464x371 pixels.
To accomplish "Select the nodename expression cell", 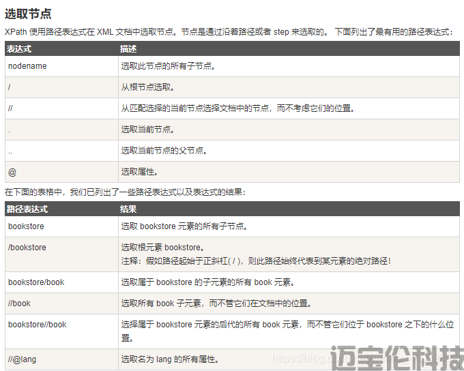I will [26, 66].
